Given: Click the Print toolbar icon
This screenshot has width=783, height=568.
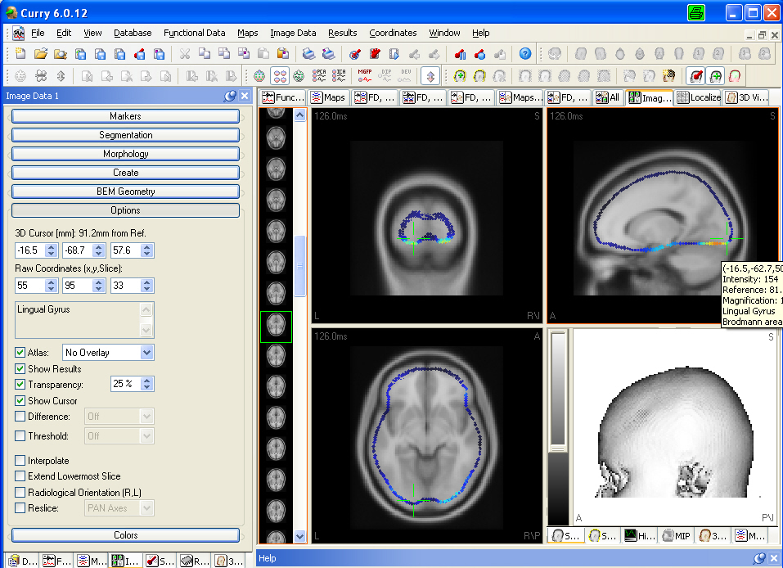Looking at the screenshot, I should click(308, 54).
